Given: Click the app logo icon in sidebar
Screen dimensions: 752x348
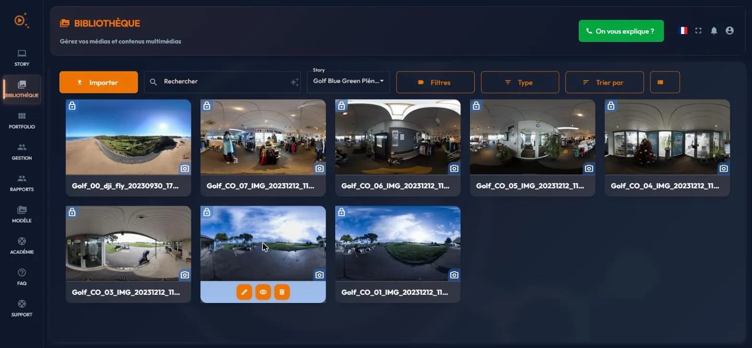Looking at the screenshot, I should coord(21,21).
